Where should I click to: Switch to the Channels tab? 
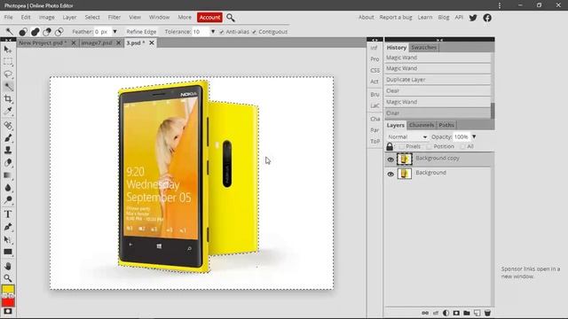click(x=422, y=125)
